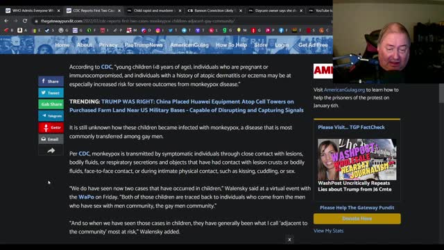
Task: Open the WashPost Hearsay Journalism thumbnail
Action: click(x=357, y=159)
